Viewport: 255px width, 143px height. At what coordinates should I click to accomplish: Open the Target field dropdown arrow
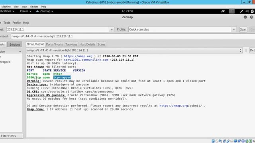pyautogui.click(x=112, y=29)
